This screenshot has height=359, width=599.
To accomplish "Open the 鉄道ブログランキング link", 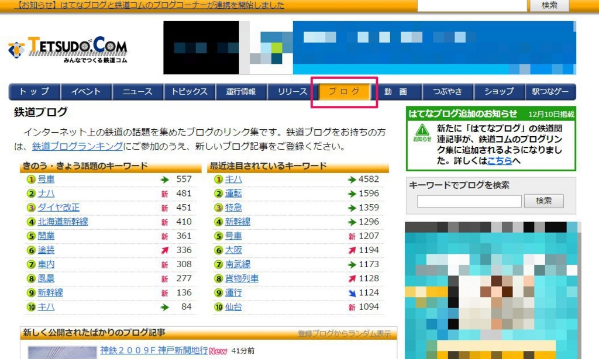I will click(x=78, y=146).
